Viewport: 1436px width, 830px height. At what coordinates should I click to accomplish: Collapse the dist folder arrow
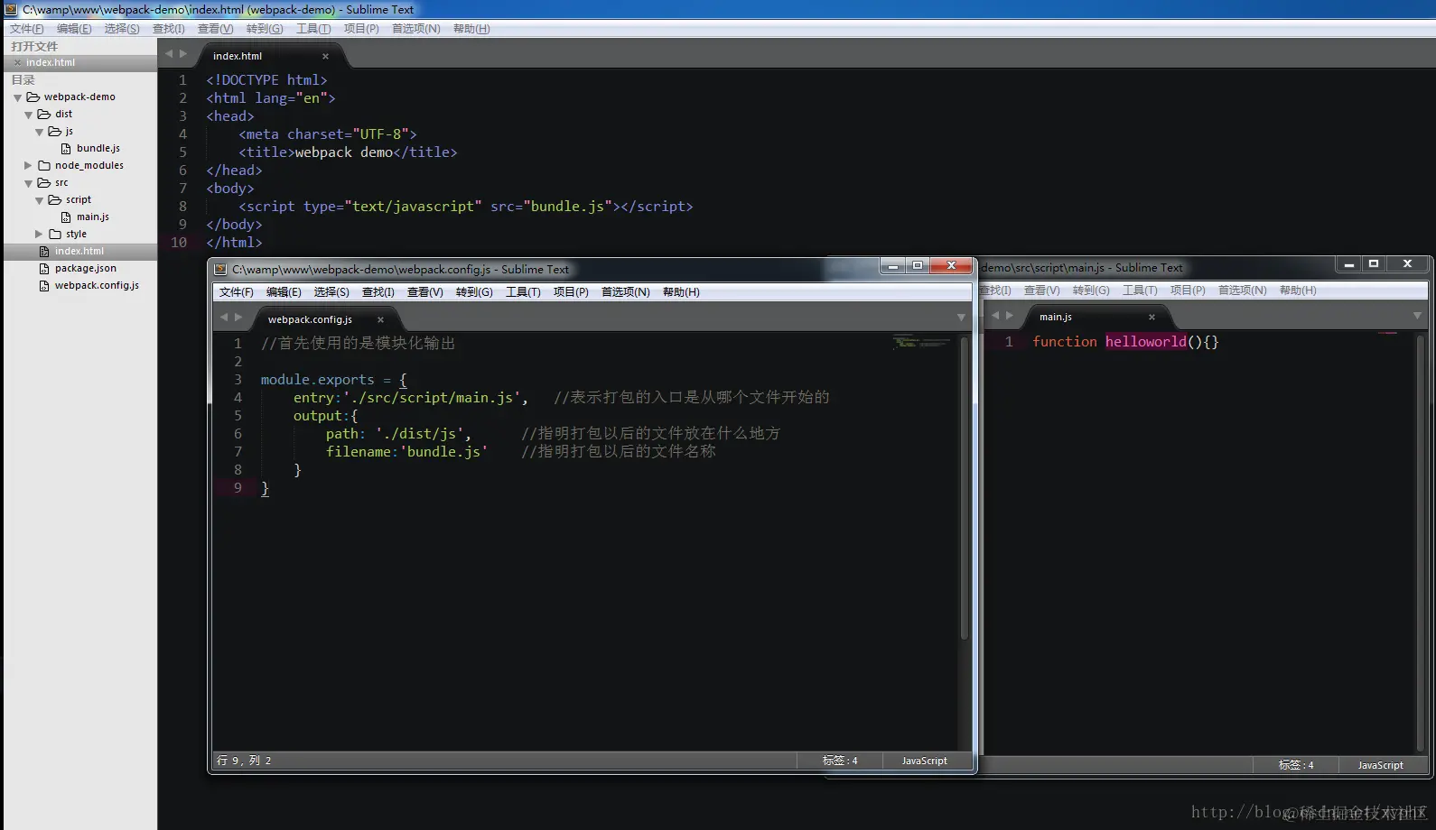click(28, 115)
